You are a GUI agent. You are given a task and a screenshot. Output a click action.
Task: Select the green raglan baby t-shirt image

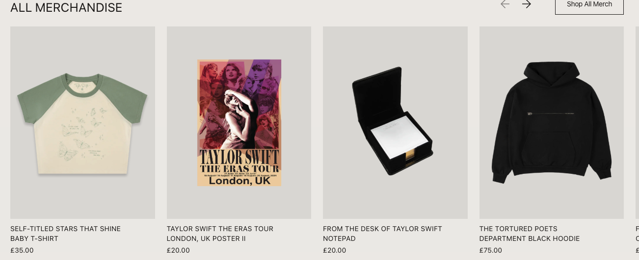tap(82, 122)
